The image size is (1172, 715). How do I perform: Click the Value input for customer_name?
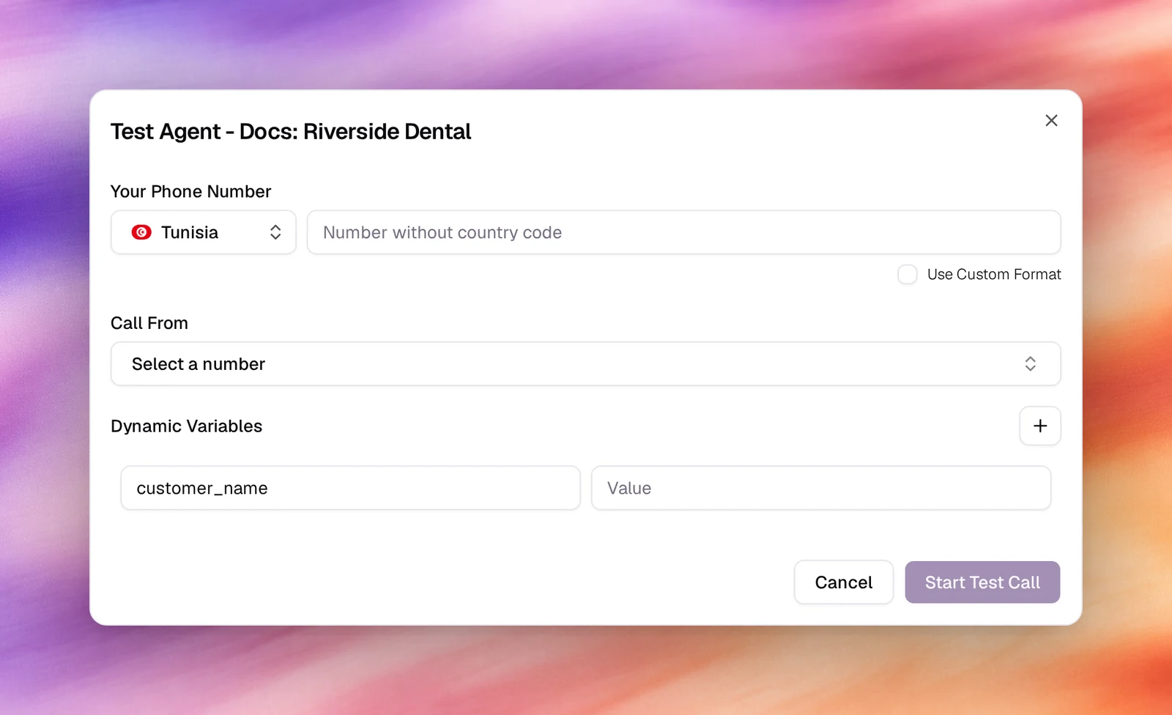821,488
